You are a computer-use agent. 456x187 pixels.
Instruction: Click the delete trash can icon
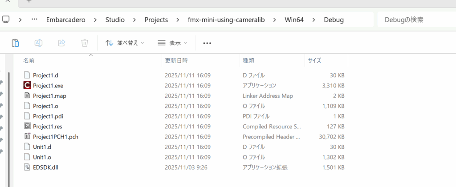[x=85, y=43]
